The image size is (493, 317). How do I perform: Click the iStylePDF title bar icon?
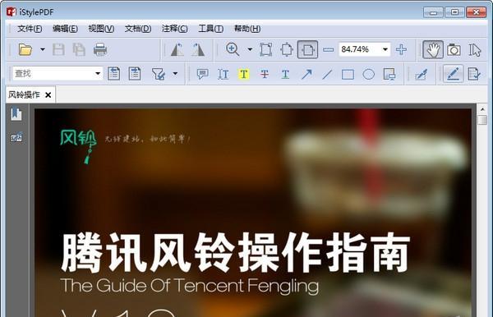tap(11, 12)
